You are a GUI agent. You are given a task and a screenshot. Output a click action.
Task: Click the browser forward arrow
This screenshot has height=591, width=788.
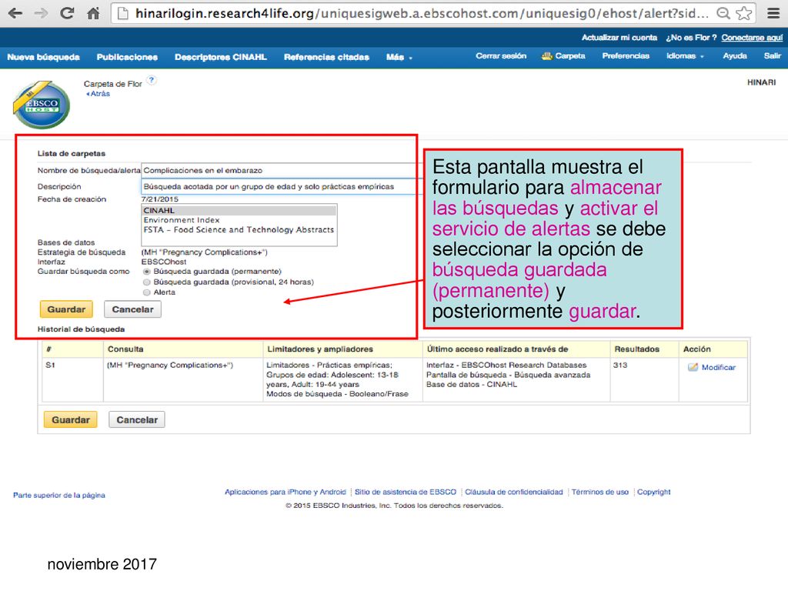[x=41, y=13]
